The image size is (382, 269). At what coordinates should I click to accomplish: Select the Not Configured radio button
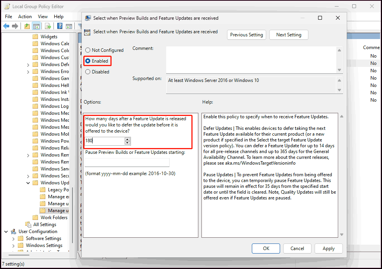[x=88, y=50]
